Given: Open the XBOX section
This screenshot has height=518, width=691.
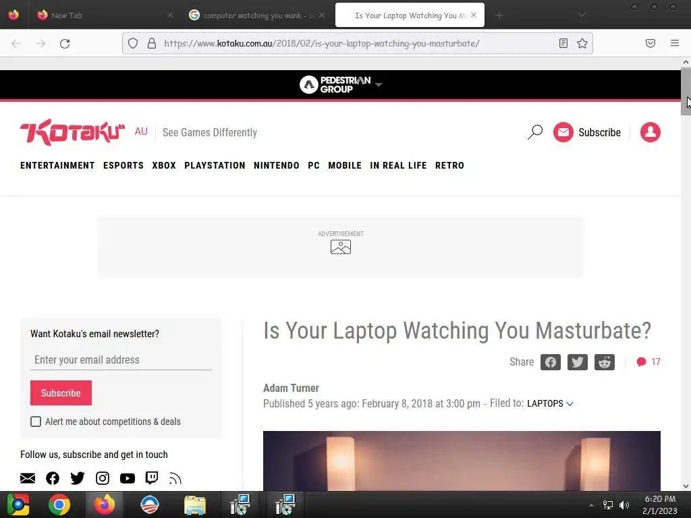Looking at the screenshot, I should point(164,165).
